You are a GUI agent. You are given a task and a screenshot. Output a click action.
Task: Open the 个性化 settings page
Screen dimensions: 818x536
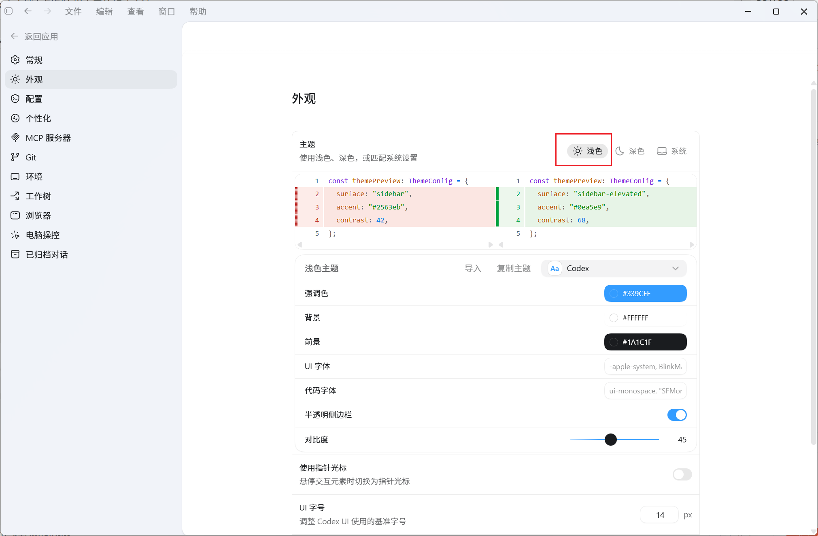(x=91, y=118)
